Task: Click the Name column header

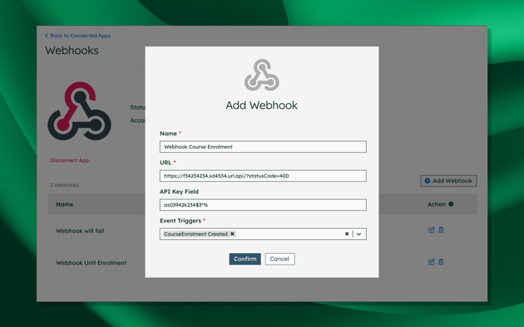Action: (65, 204)
